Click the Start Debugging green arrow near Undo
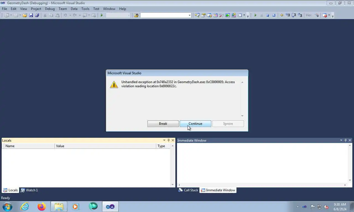Screen dimensions: 354x212 click(x=102, y=15)
